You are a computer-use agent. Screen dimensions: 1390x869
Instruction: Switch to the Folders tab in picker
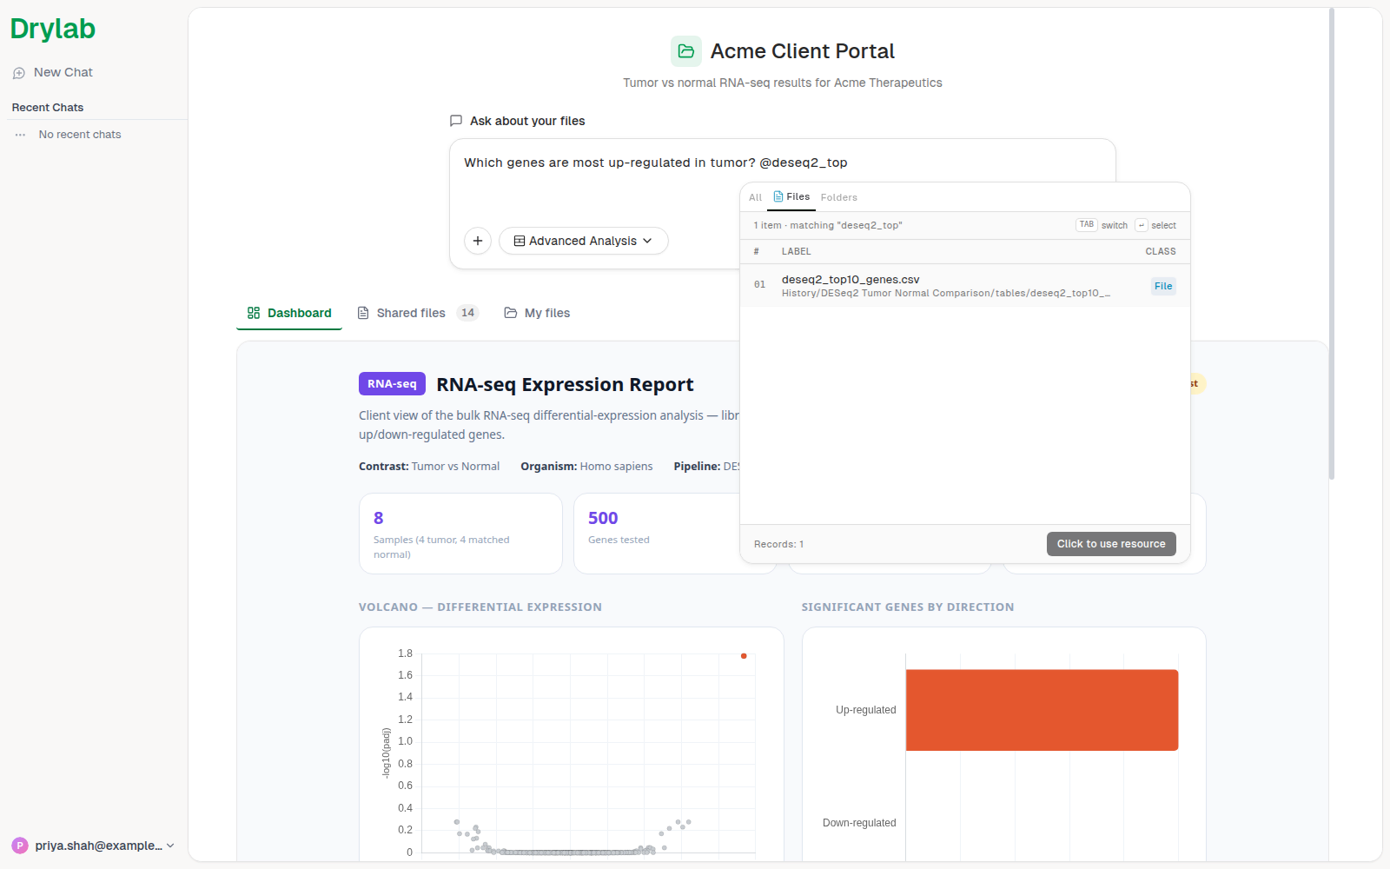click(x=838, y=197)
